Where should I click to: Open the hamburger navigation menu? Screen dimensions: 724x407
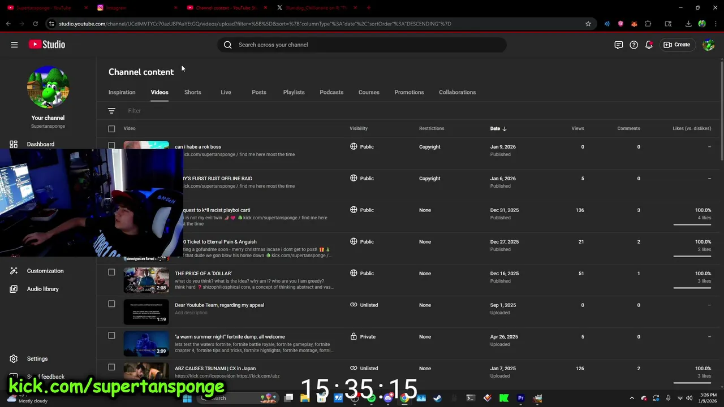14,45
